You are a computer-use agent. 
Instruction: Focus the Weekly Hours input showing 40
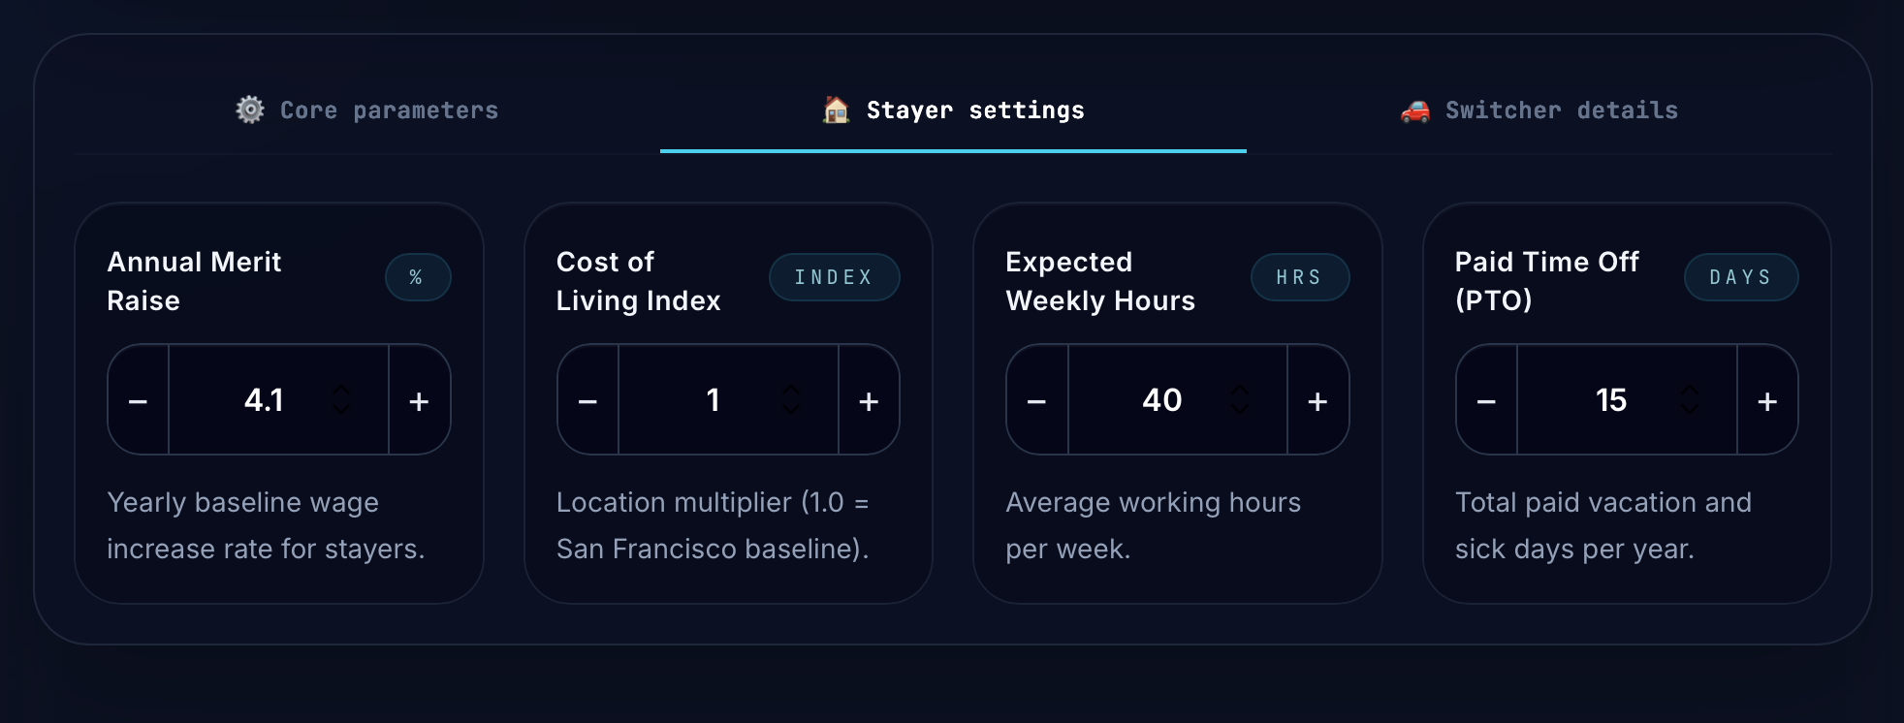[x=1178, y=400]
